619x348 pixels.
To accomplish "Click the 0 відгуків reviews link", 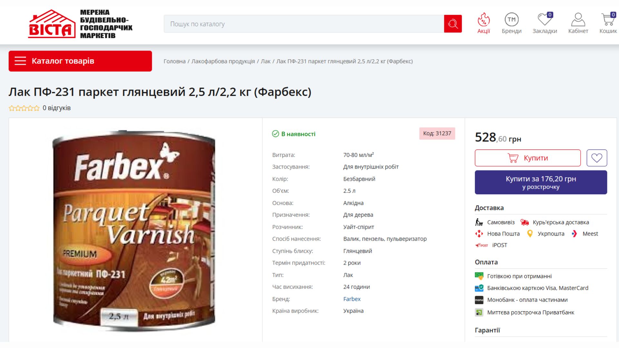I will pos(56,108).
